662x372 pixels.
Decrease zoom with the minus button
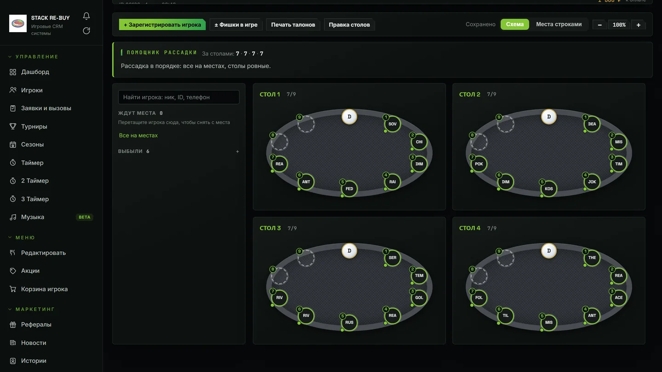tap(600, 25)
